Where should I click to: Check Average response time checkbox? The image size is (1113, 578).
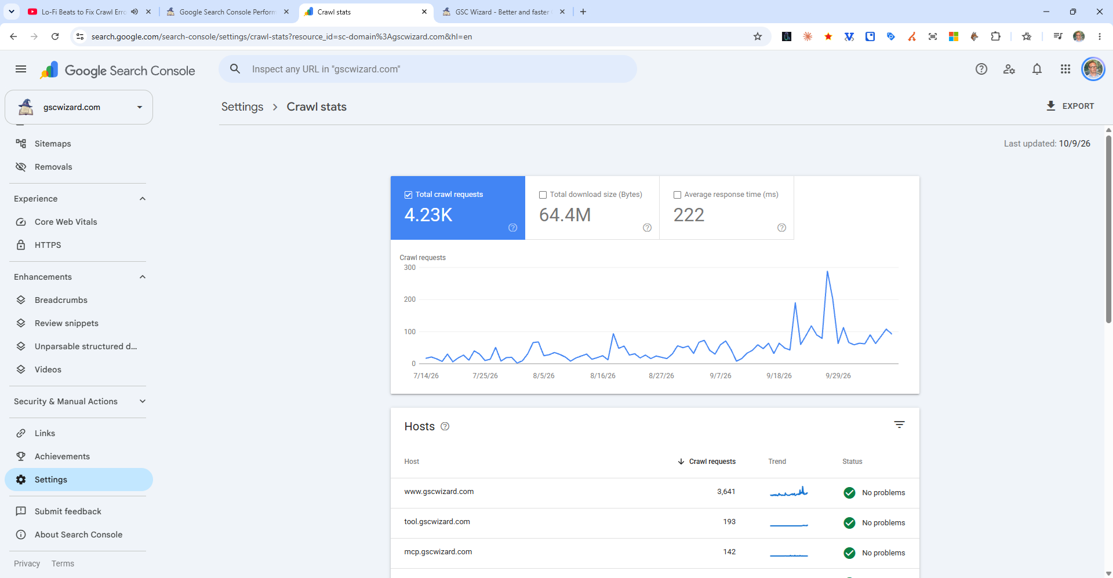[678, 195]
